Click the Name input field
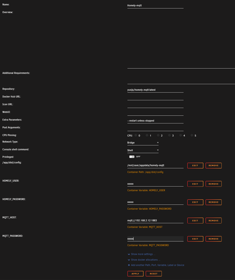This screenshot has width=235, height=280. point(155,6)
